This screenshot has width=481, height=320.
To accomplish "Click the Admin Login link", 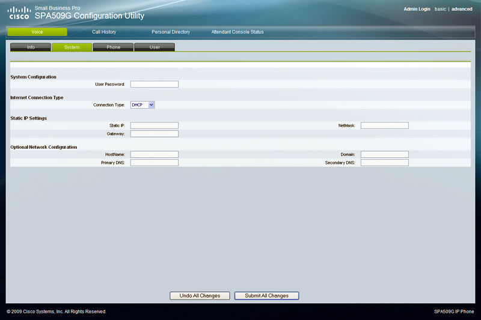I will click(417, 9).
